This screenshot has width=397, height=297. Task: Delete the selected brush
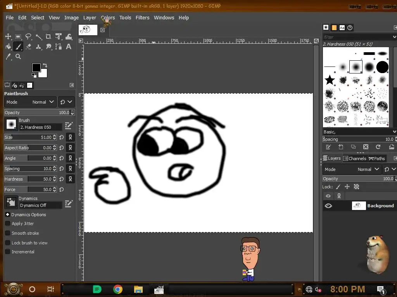pos(366,147)
